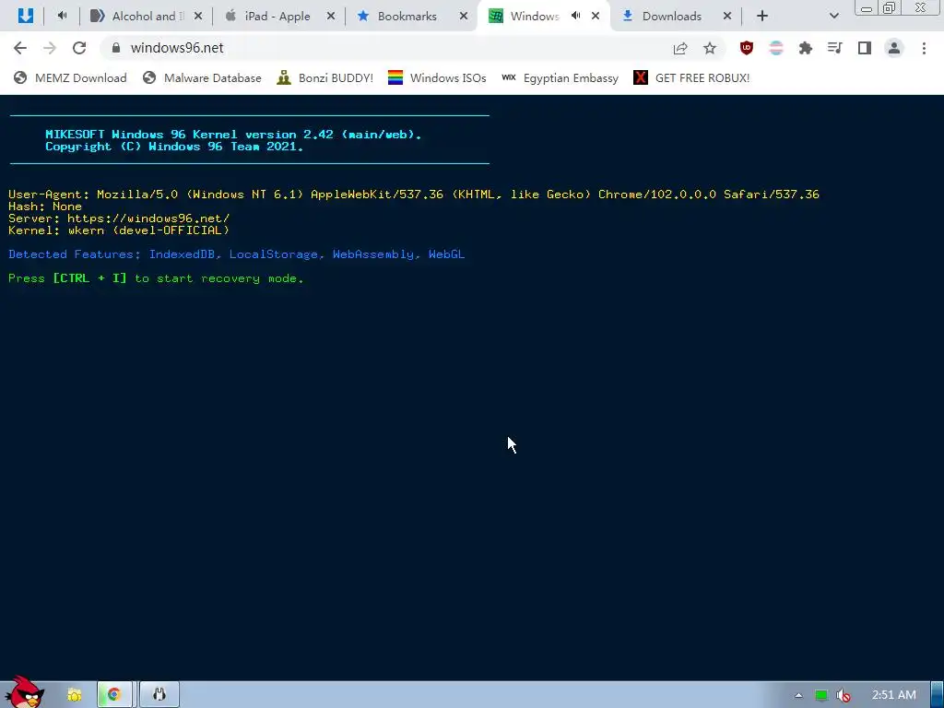
Task: Click the Chrome taskbar icon
Action: click(x=113, y=695)
